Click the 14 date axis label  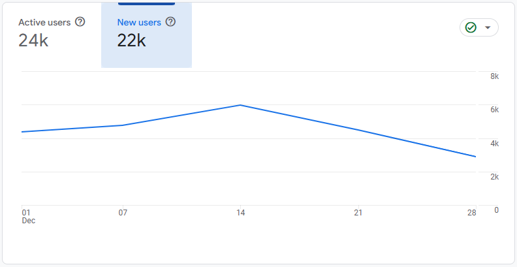[x=240, y=213]
